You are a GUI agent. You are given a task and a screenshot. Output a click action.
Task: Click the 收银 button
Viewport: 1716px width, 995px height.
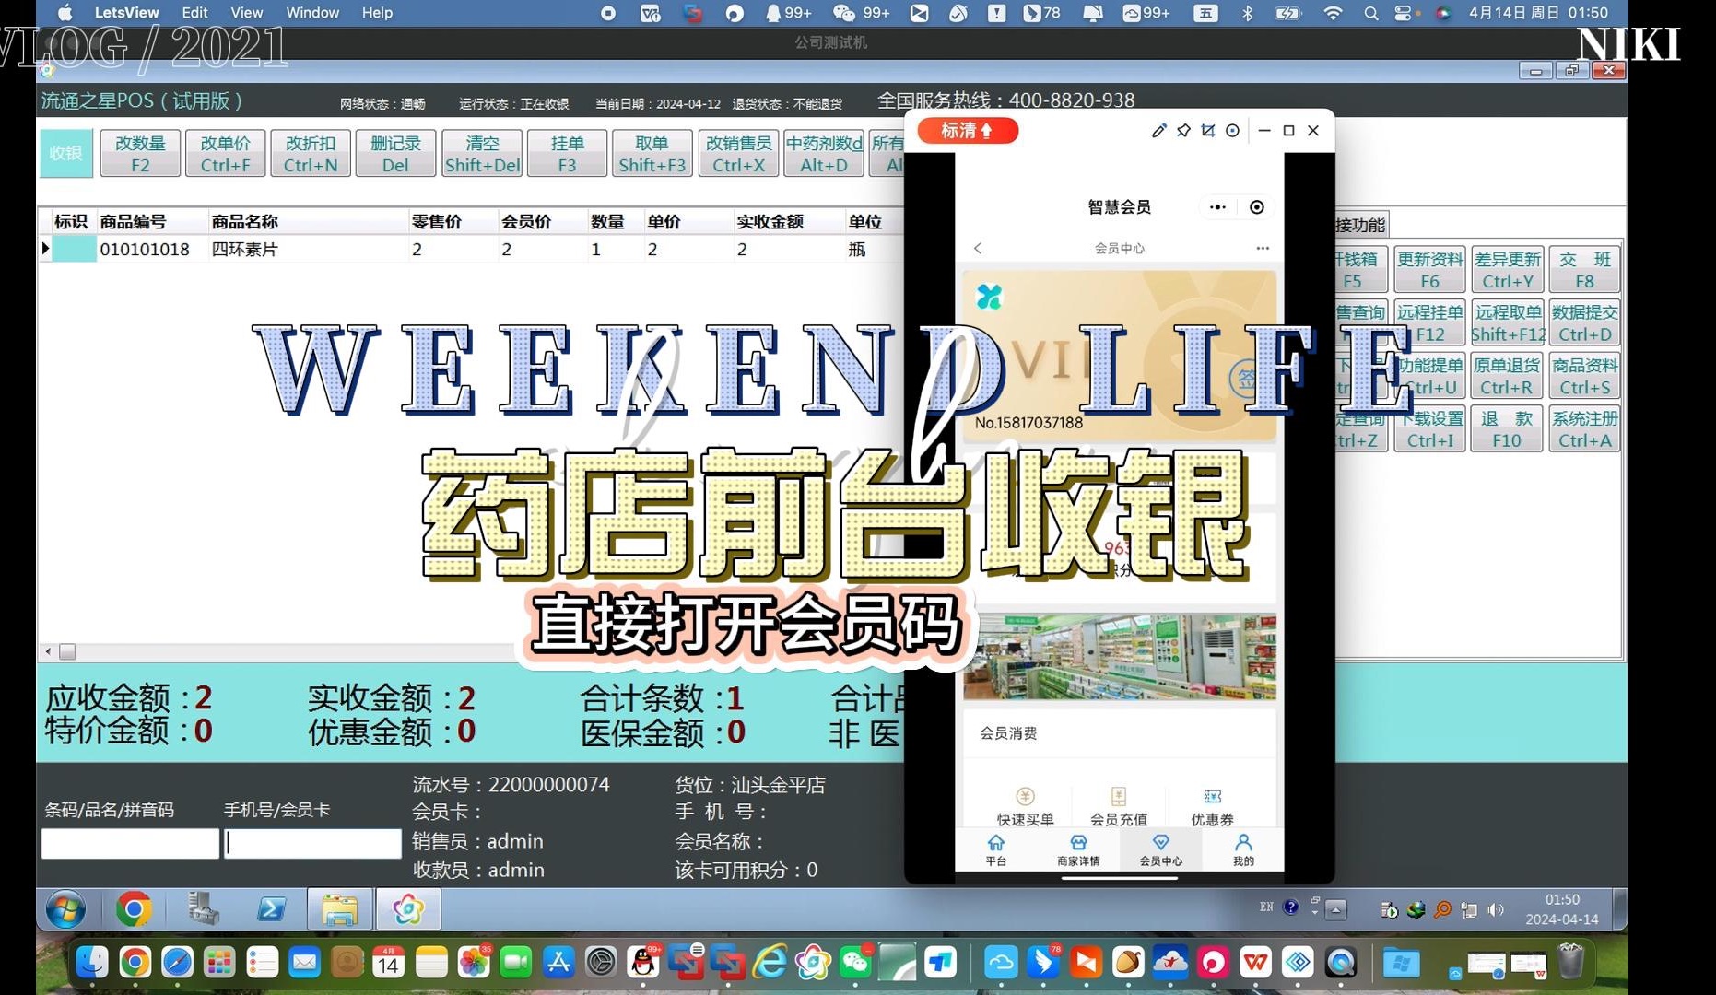pyautogui.click(x=66, y=153)
